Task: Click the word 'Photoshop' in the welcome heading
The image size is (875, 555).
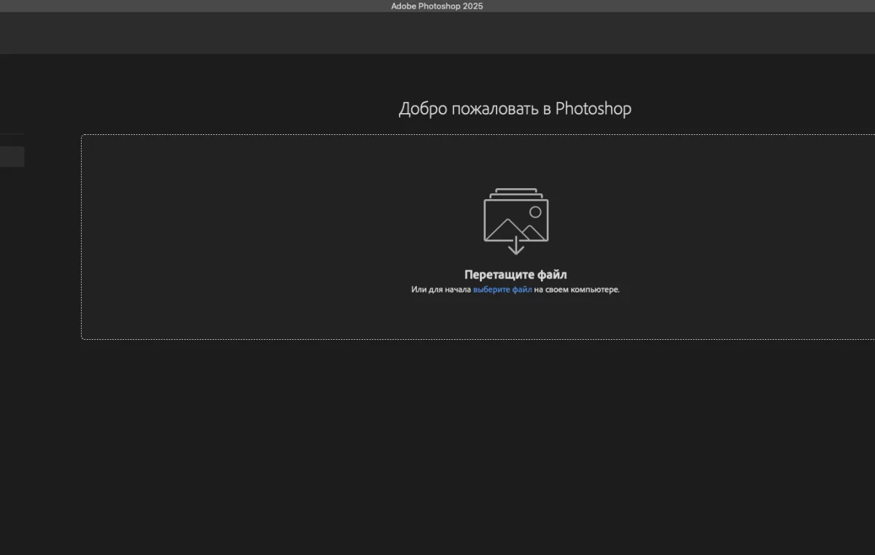Action: click(x=593, y=109)
